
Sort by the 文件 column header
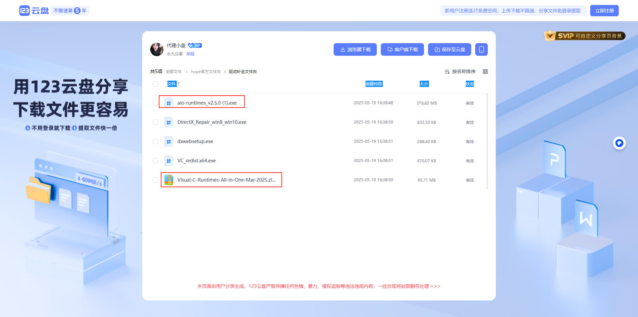[x=171, y=84]
